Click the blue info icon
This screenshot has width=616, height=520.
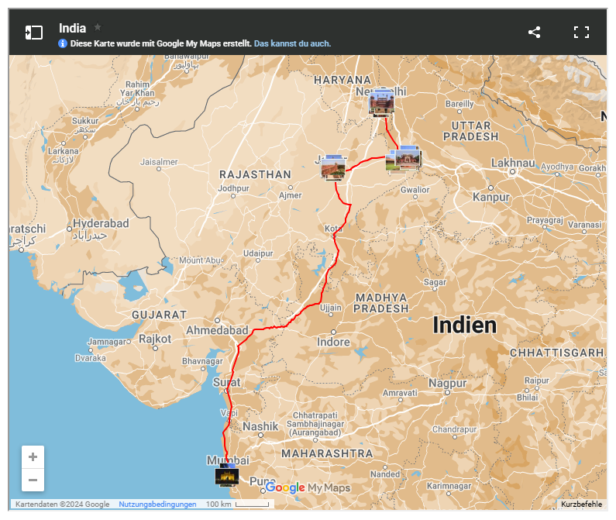63,43
